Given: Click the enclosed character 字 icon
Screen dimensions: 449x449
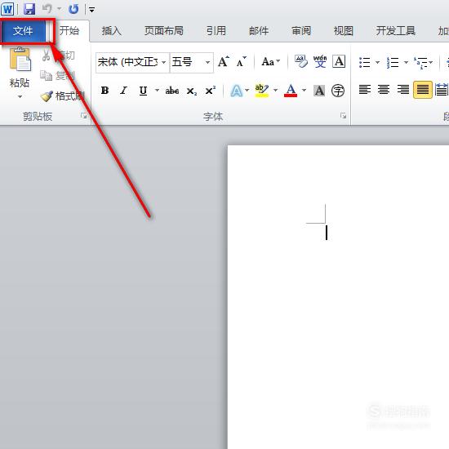Looking at the screenshot, I should [338, 91].
